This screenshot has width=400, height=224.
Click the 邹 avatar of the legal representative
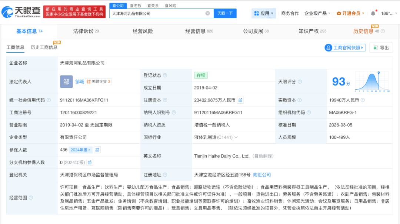coord(66,82)
